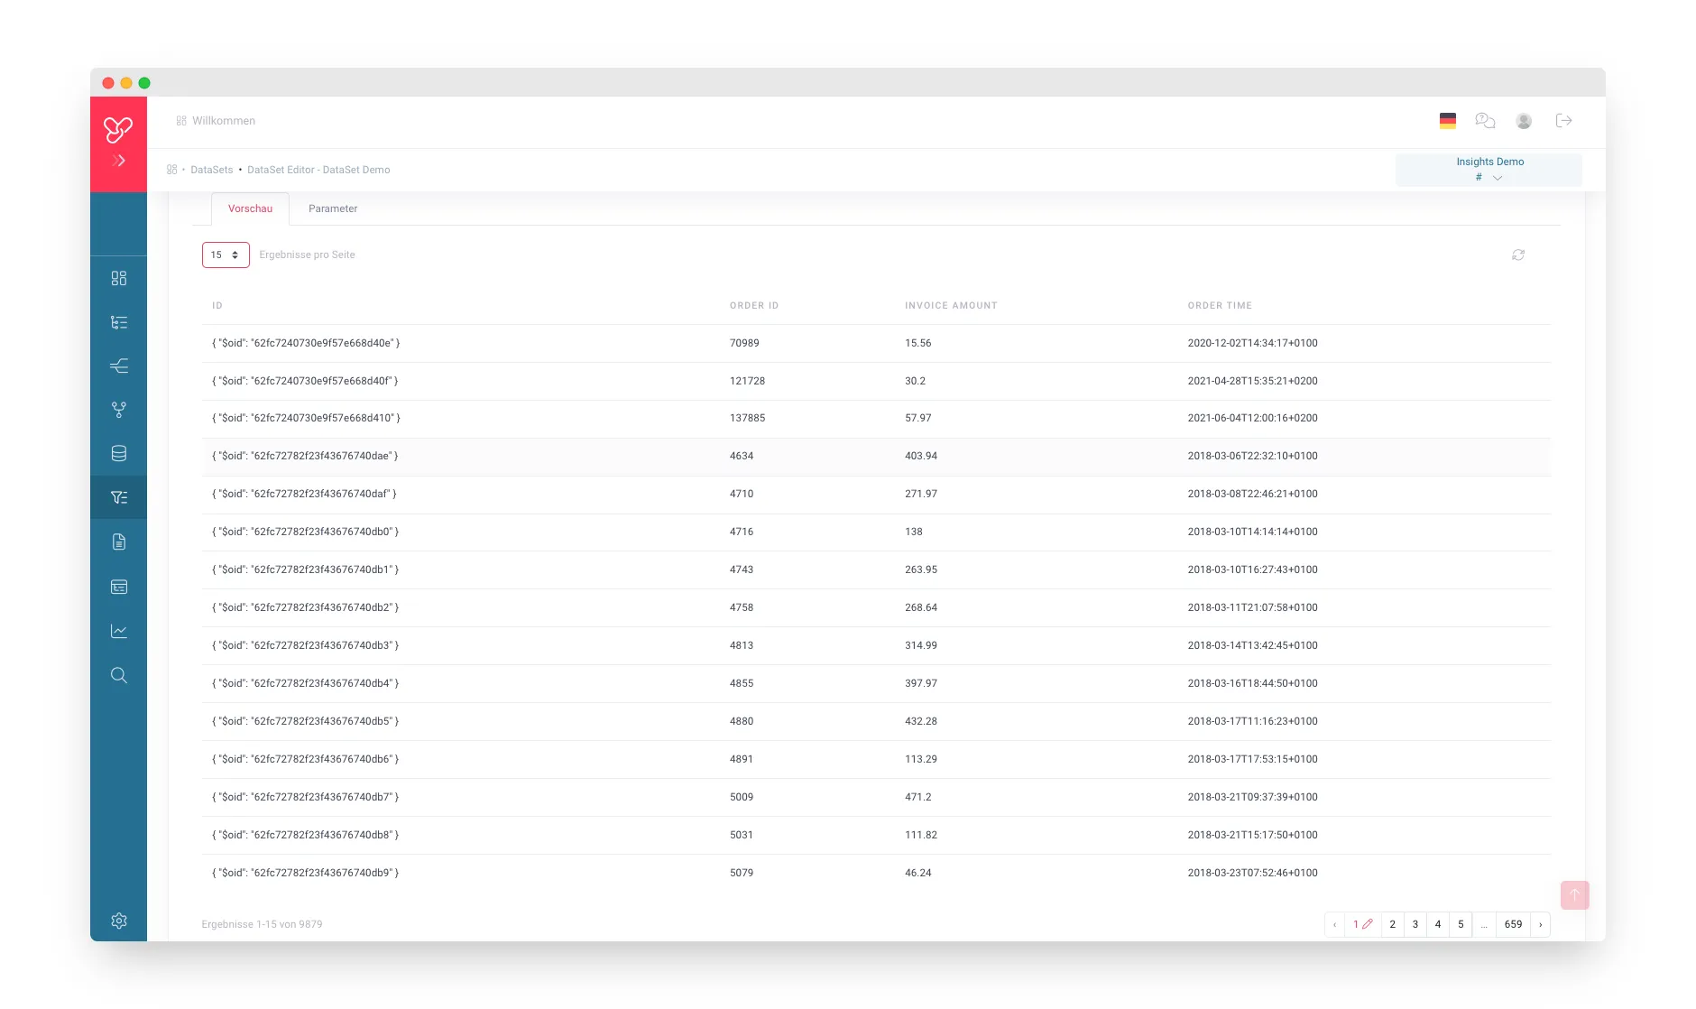The height and width of the screenshot is (1009, 1696).
Task: Sort by the INVOICE AMOUNT column header
Action: click(951, 306)
